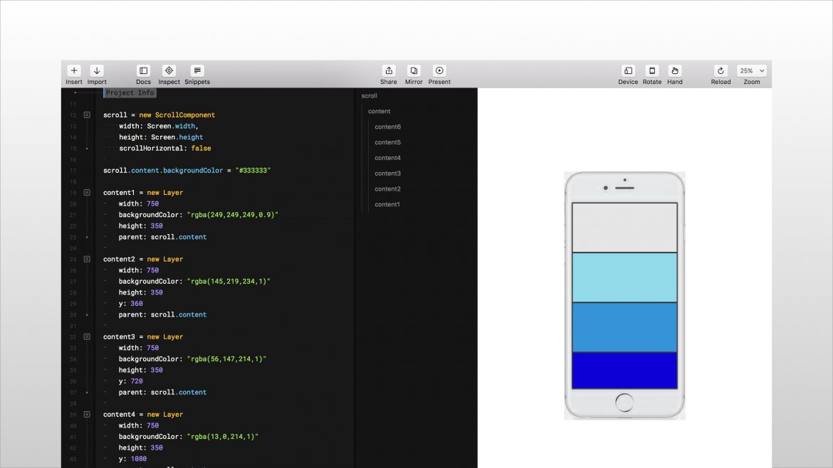Choose a Device from toolbar
Screen dimensions: 833x468
[x=628, y=70]
